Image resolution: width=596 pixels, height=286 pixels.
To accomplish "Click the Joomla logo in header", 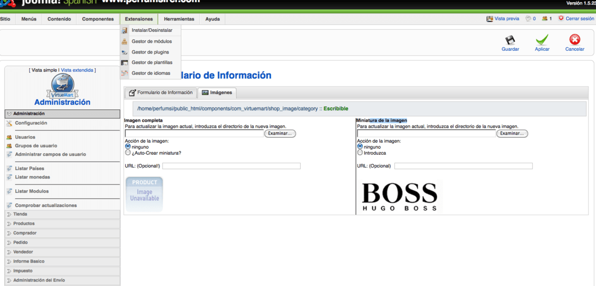I will [x=8, y=2].
